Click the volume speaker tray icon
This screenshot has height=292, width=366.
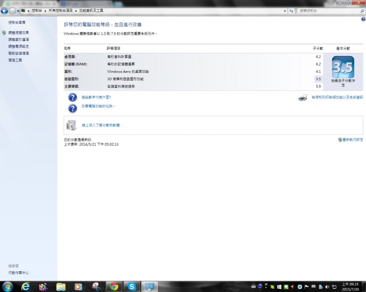[327, 287]
